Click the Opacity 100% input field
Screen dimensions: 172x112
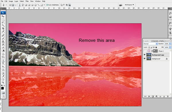tap(167, 44)
